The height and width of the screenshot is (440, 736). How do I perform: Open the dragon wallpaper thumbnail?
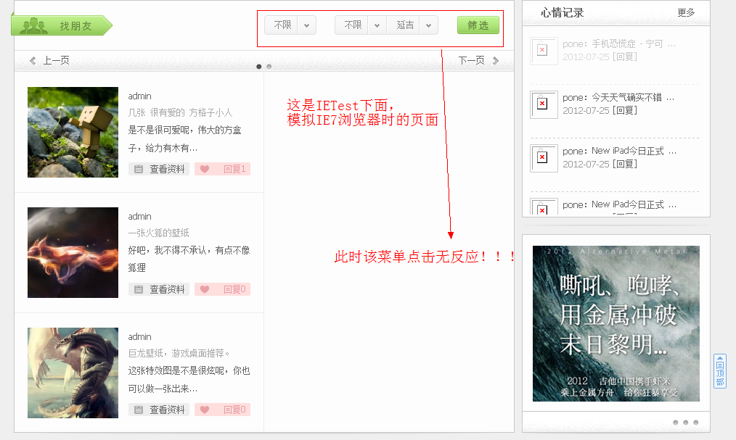tap(73, 373)
